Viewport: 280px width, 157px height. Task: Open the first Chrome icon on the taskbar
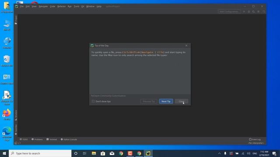[121, 153]
